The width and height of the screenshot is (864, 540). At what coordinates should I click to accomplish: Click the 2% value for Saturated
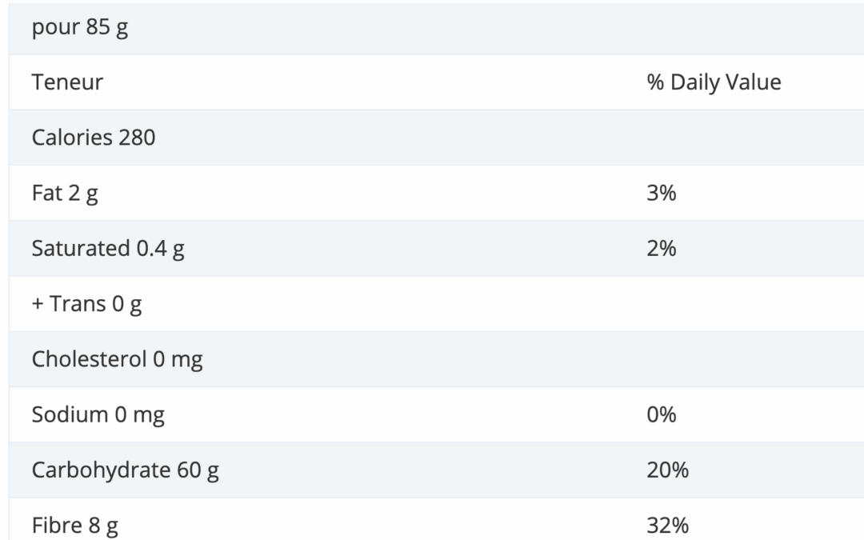[662, 249]
